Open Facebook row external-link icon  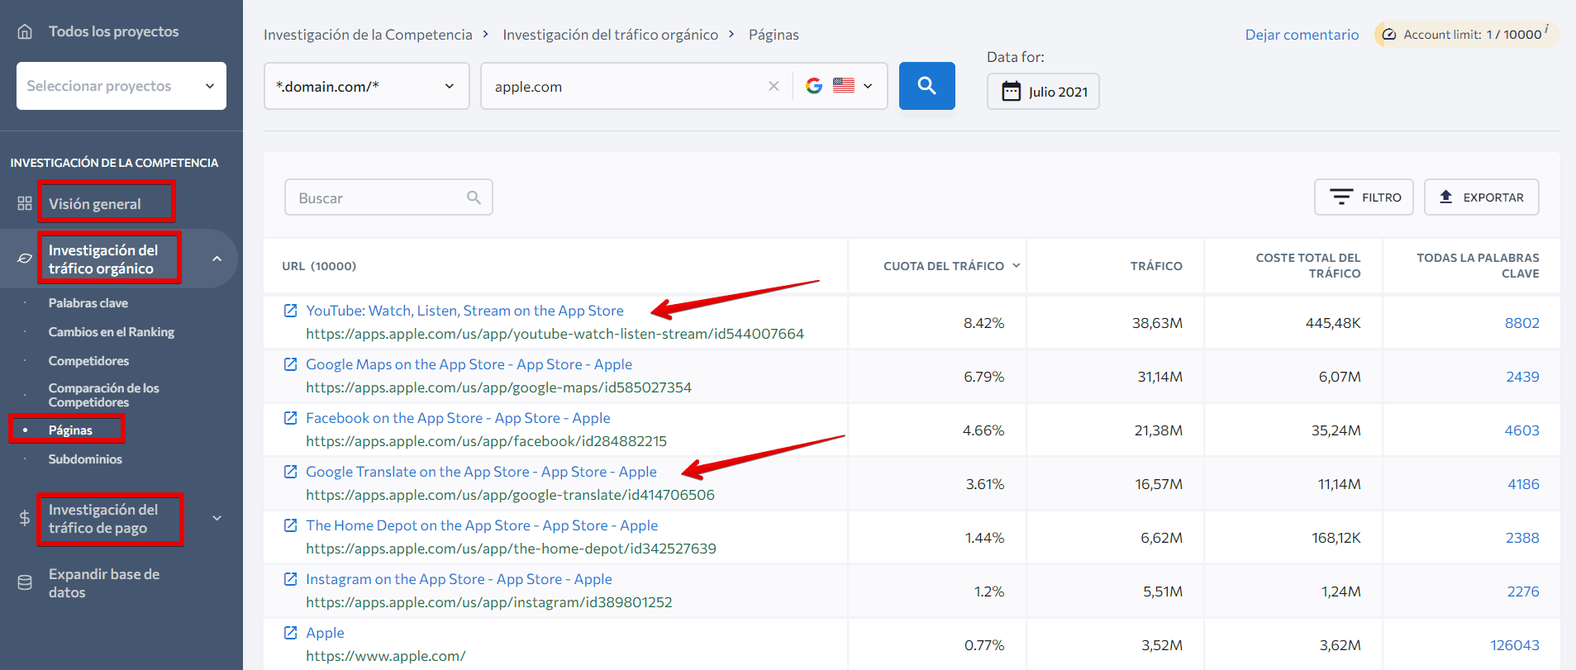290,418
